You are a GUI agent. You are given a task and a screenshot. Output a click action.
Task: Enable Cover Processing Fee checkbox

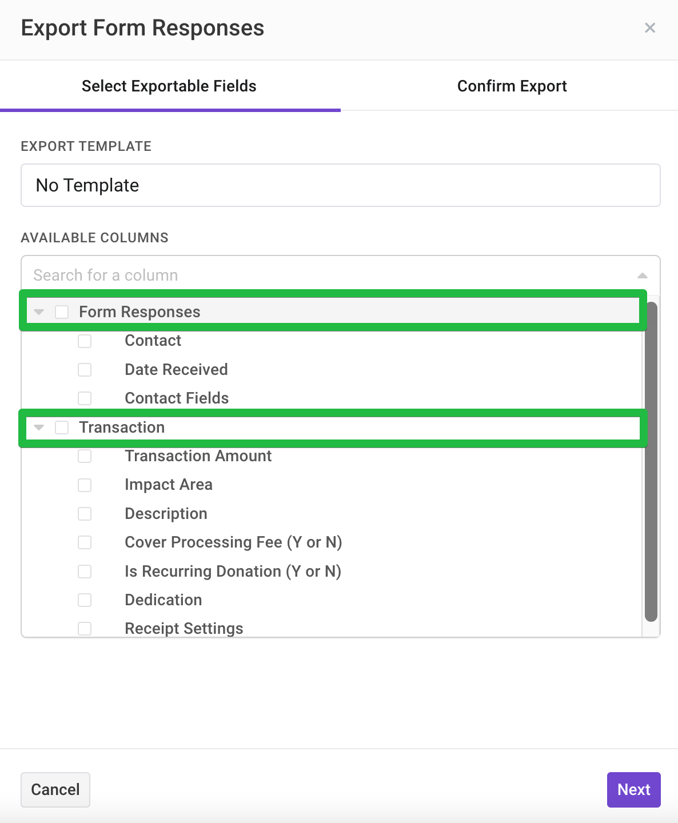click(x=85, y=542)
